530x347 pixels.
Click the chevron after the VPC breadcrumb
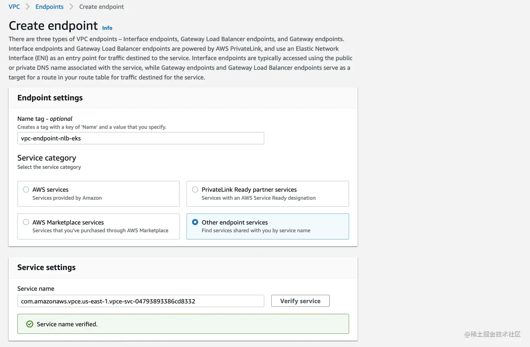[x=28, y=7]
